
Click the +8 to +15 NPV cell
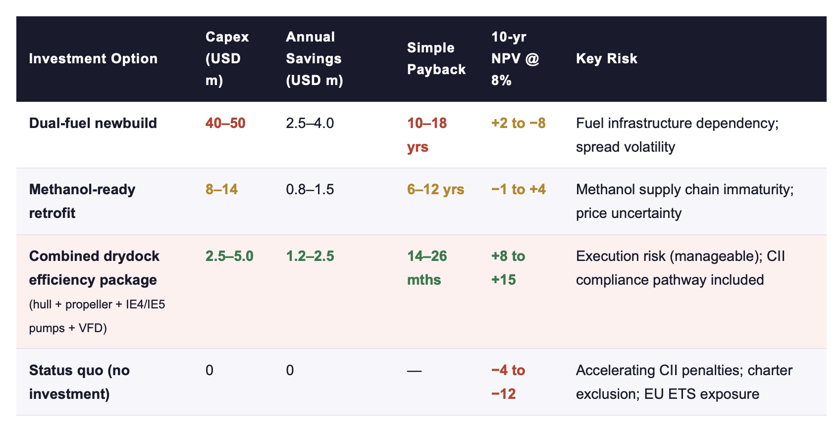pyautogui.click(x=508, y=268)
